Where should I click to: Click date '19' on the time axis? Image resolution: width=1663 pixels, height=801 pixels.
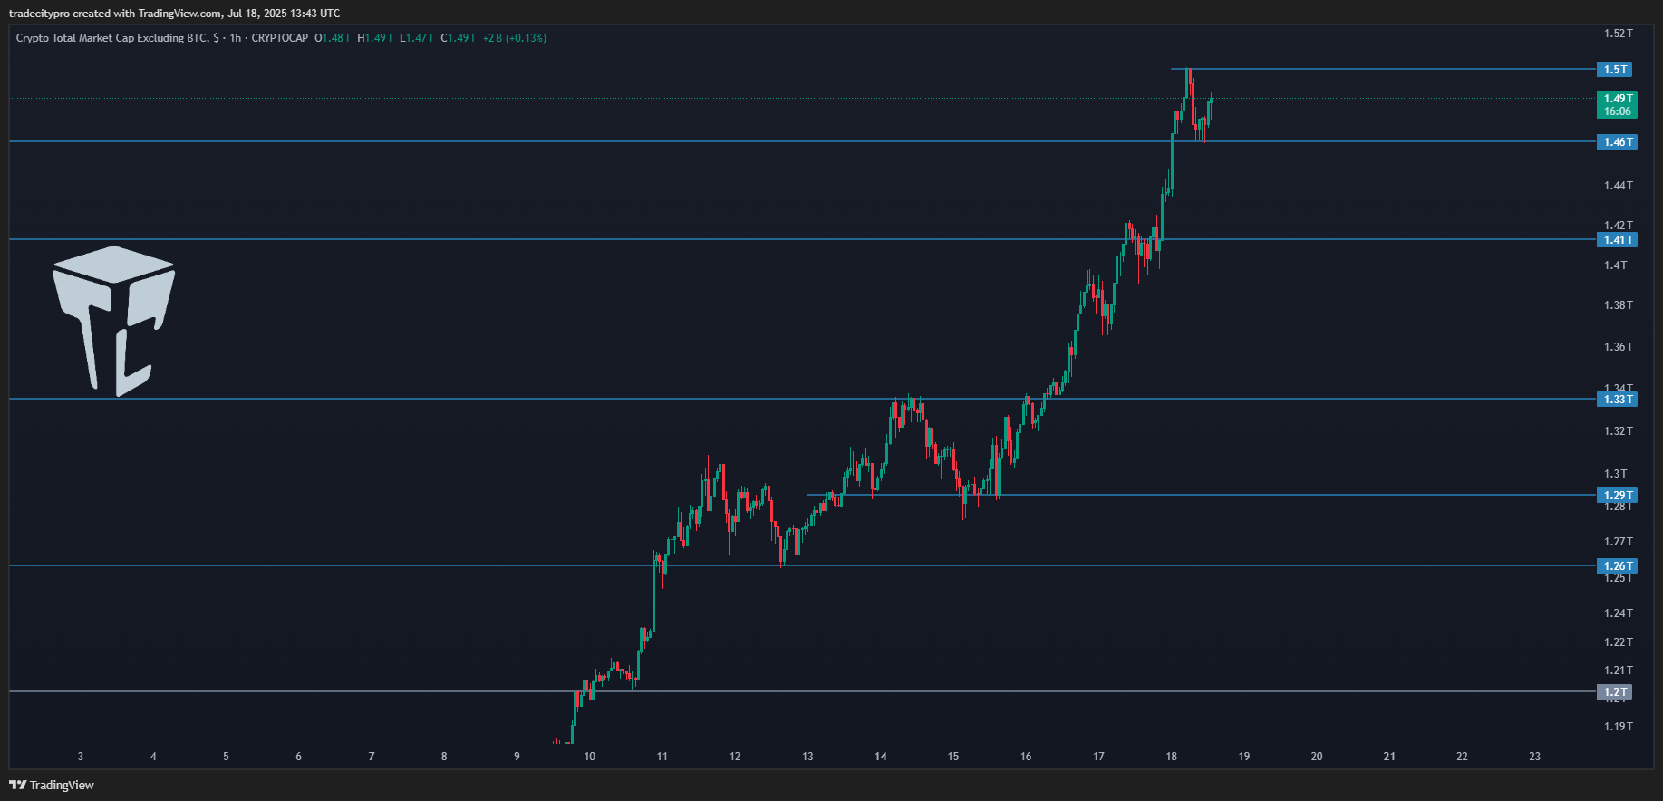[x=1244, y=757]
